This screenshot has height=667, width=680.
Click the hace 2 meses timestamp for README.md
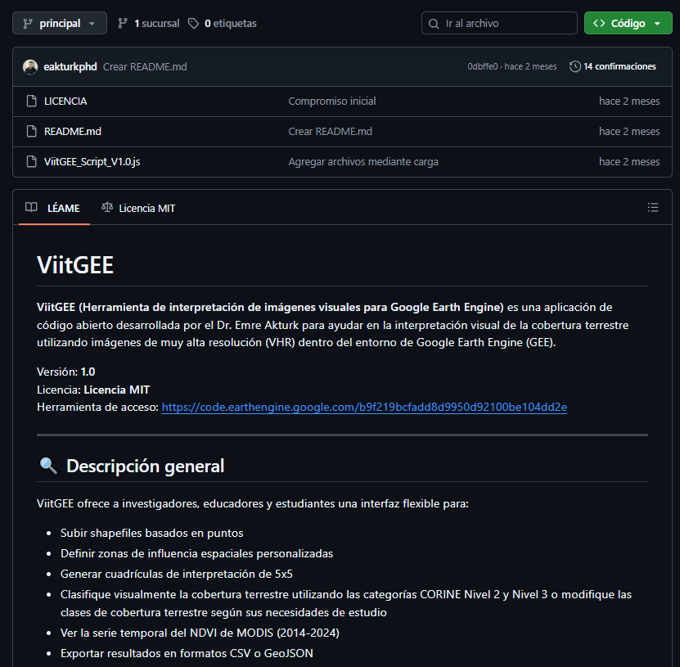tap(629, 132)
